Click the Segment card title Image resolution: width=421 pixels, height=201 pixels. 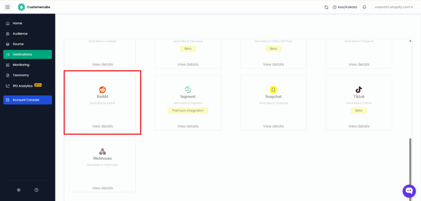click(x=188, y=97)
